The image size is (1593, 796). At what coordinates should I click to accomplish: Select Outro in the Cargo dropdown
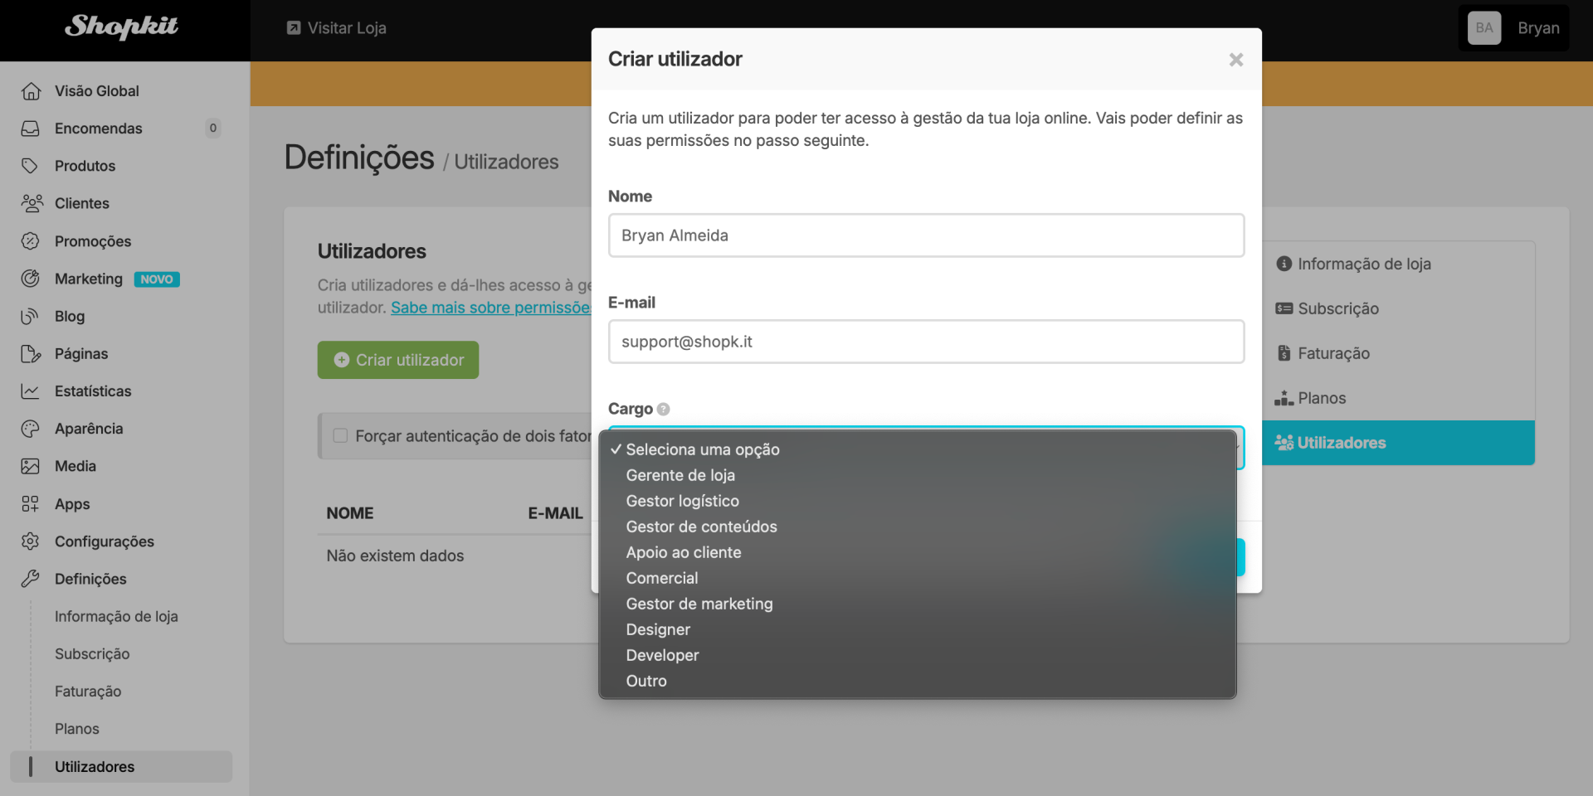click(x=646, y=681)
